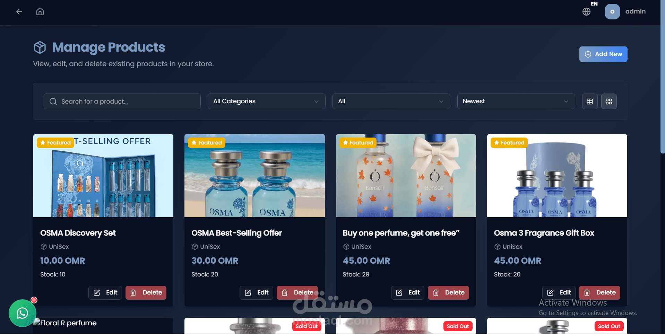665x334 pixels.
Task: Go back using the left arrow icon
Action: 19,12
